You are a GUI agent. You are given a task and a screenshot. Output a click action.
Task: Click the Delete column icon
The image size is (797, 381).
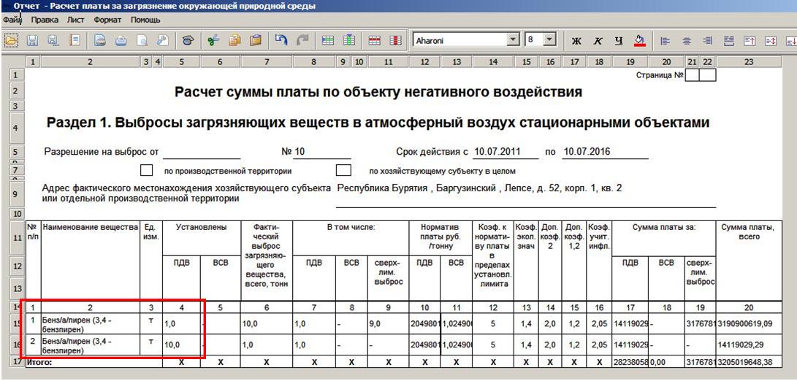pyautogui.click(x=396, y=42)
